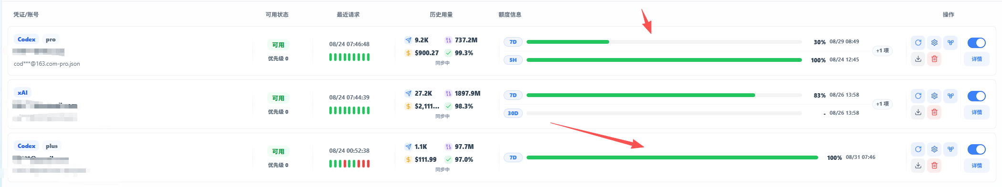Click the request health bars under 08/24 07:46:48
The height and width of the screenshot is (187, 1002).
(x=349, y=57)
